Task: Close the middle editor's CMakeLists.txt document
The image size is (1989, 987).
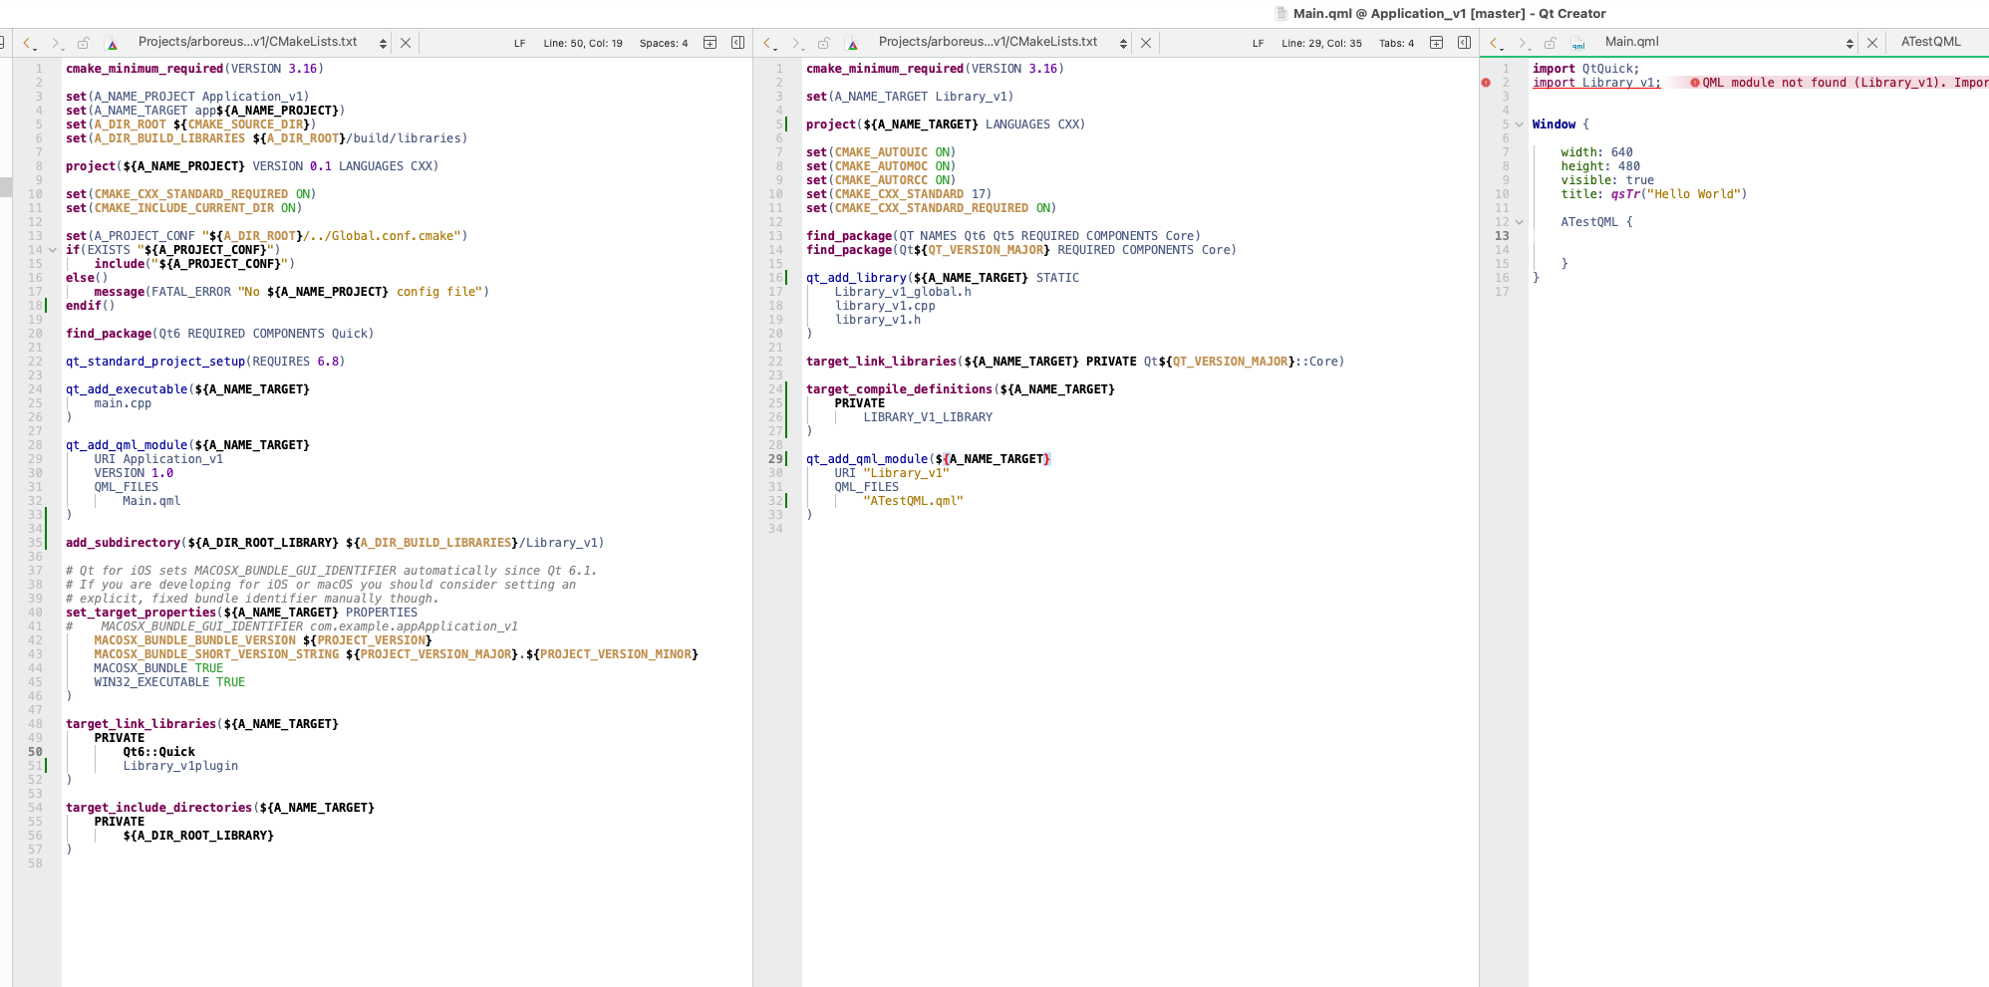Action: [1146, 43]
